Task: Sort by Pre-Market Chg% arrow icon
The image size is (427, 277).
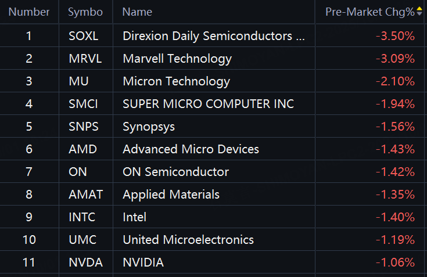Action: pyautogui.click(x=419, y=12)
